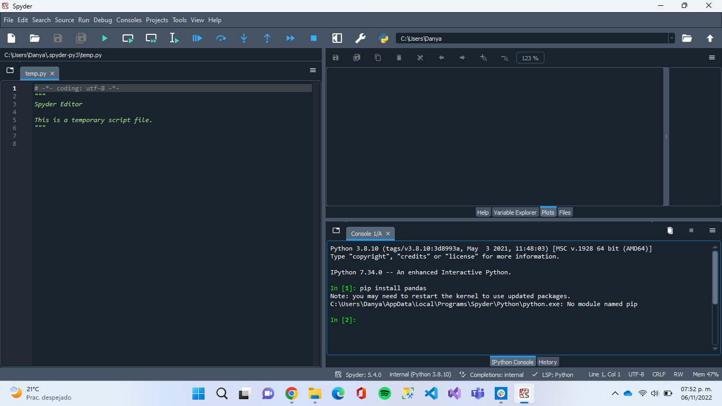Interrupt the kernel with the stop square
Screen dimensions: 722x406
coord(691,230)
